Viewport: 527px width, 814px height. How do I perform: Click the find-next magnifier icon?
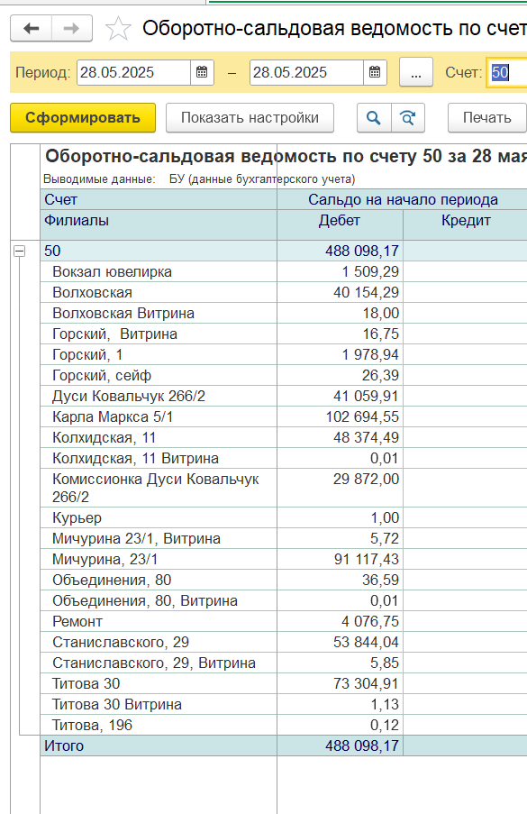[x=408, y=118]
